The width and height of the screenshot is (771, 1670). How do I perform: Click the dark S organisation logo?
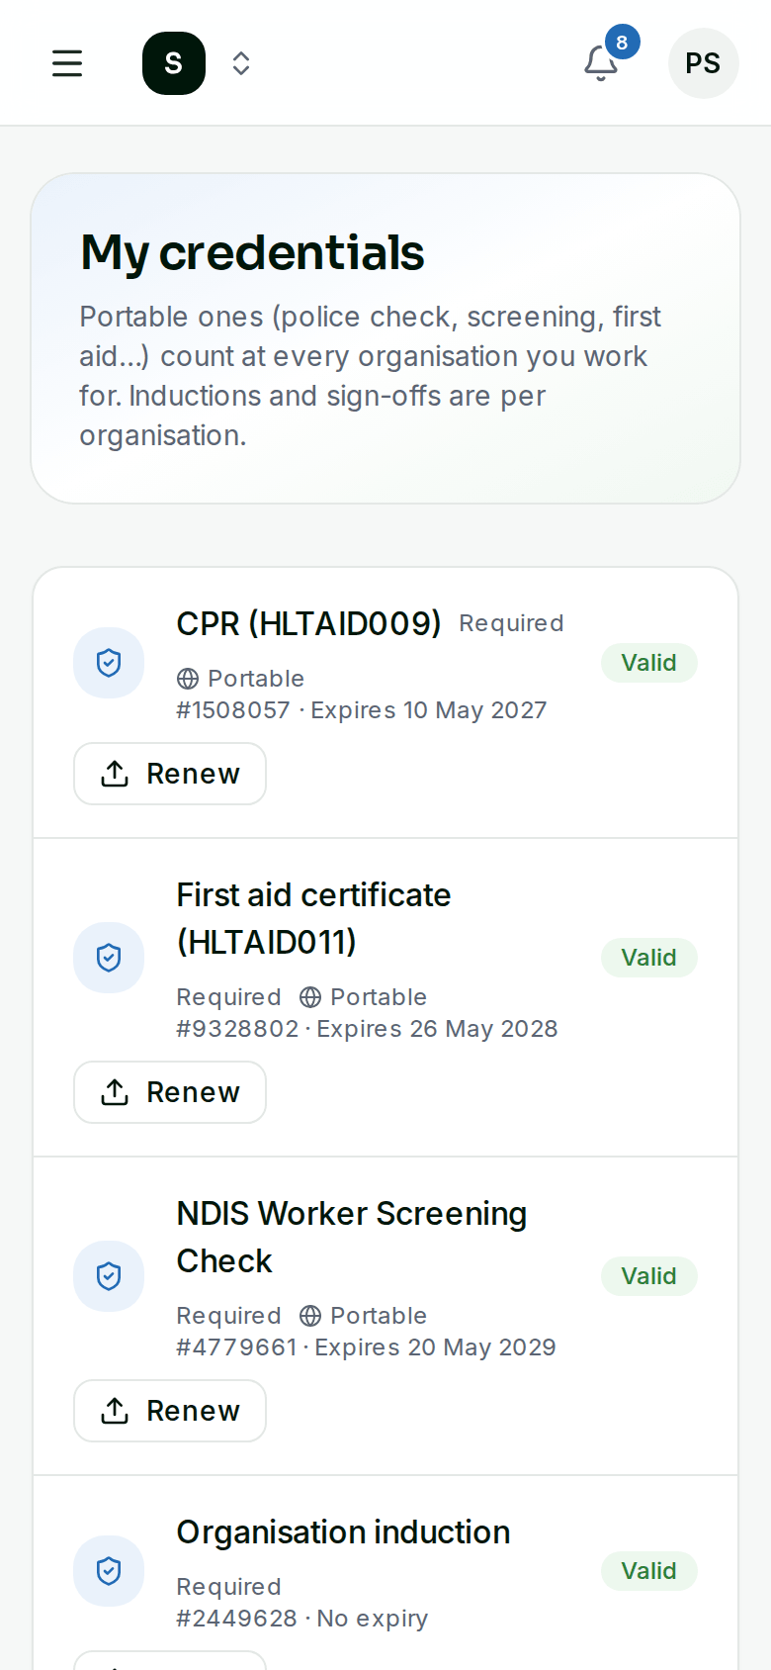coord(174,63)
